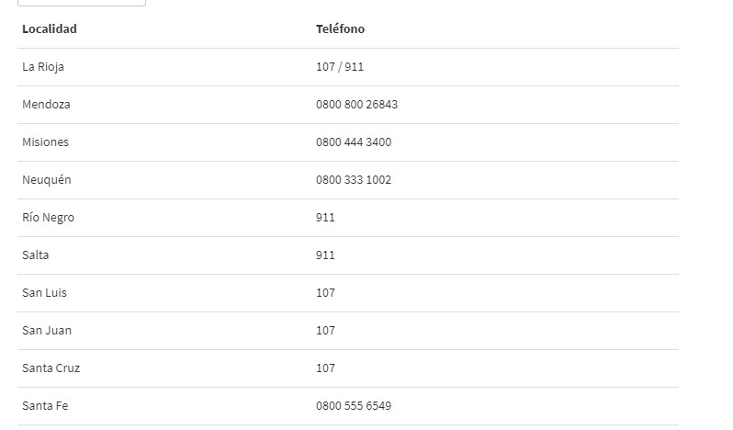Select the Misiones row label
This screenshot has width=733, height=430.
point(45,142)
